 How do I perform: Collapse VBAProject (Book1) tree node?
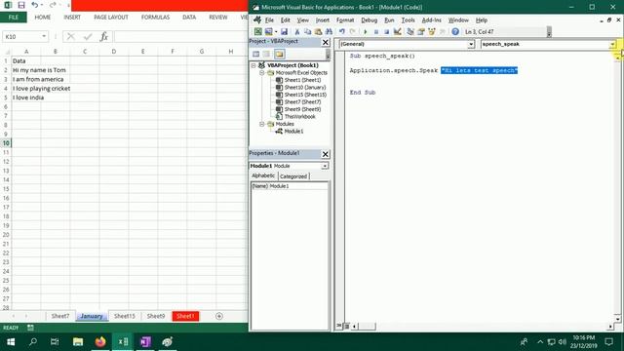253,65
